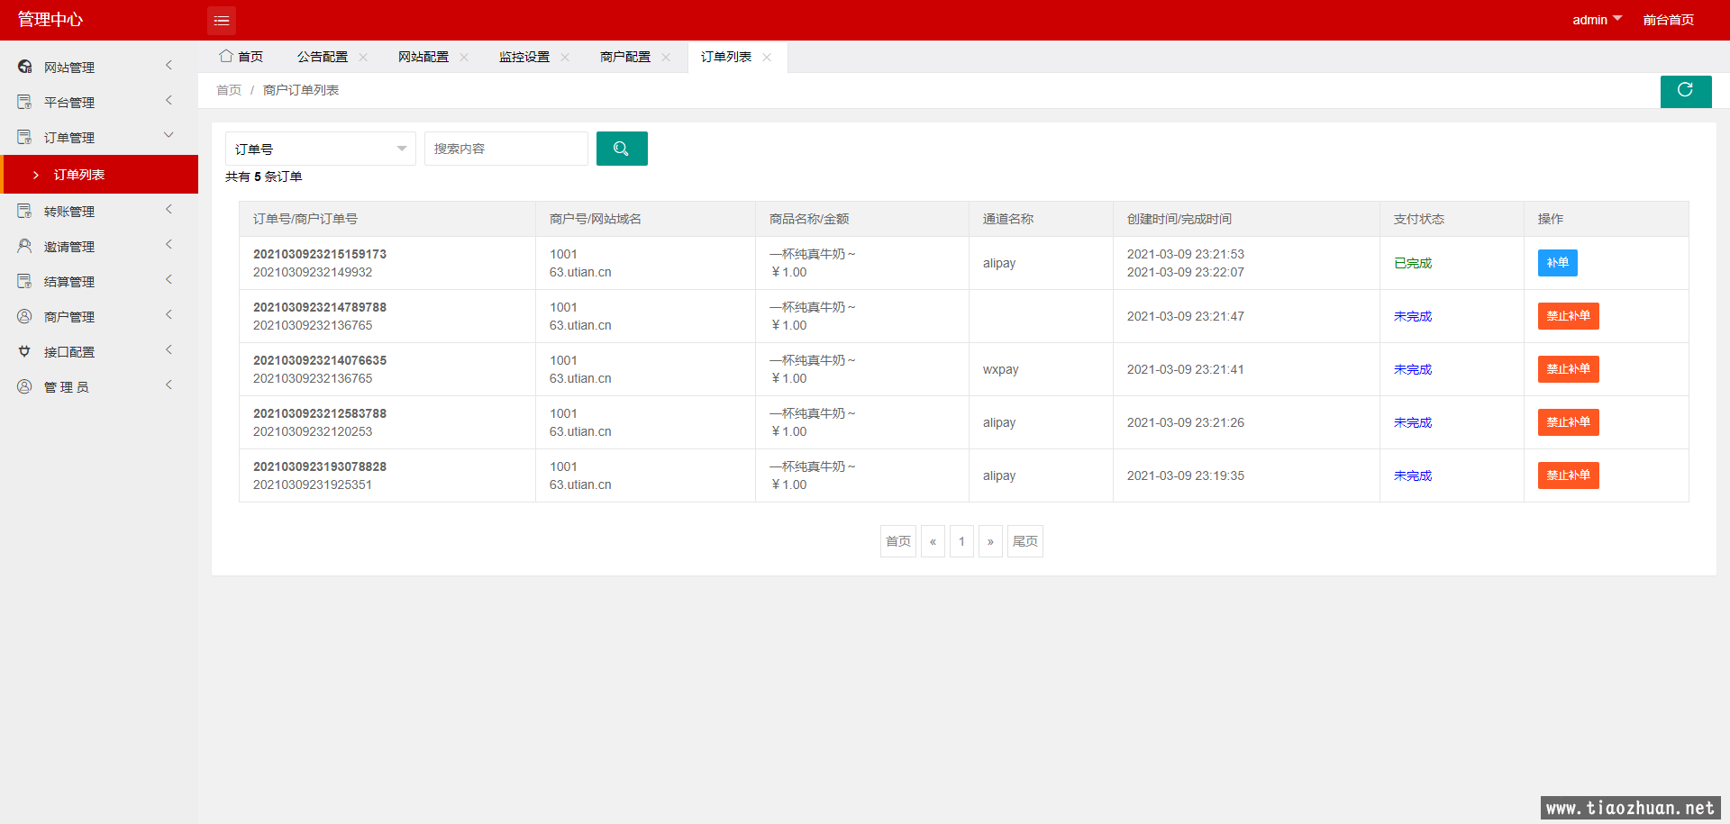Click merchant order number 20210309231925351

pyautogui.click(x=313, y=484)
